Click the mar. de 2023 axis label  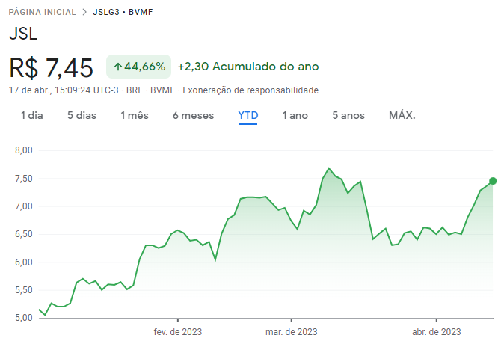click(x=292, y=332)
